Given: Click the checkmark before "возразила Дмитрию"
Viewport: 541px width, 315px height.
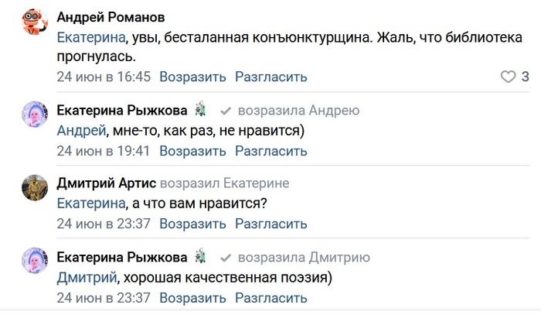Looking at the screenshot, I should point(226,258).
